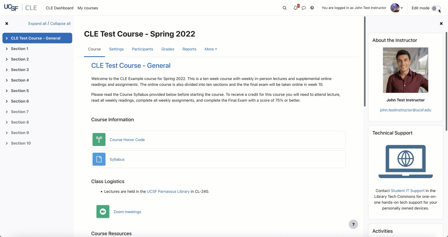Viewport: 448px width, 237px height.
Task: Expand Section 4 chevron
Action: tap(7, 80)
